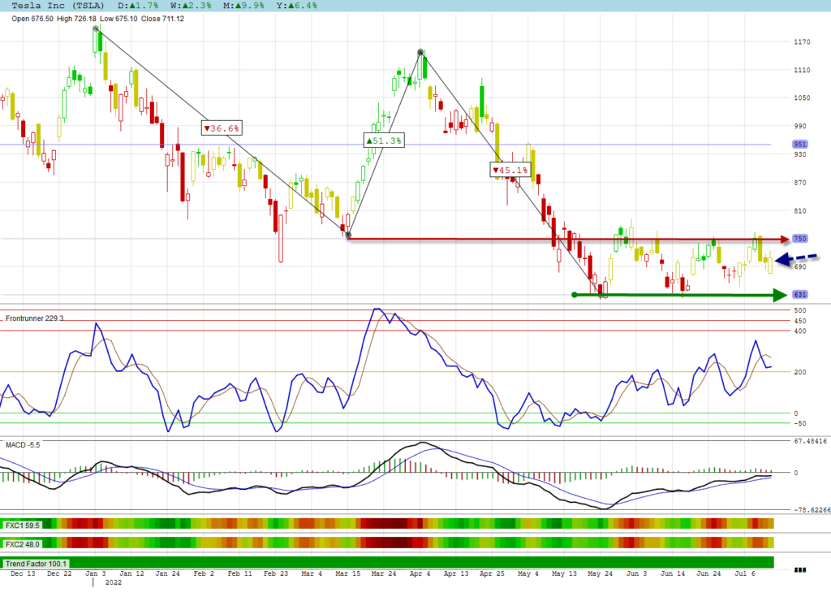Click the Jul 6 date label

pyautogui.click(x=744, y=573)
